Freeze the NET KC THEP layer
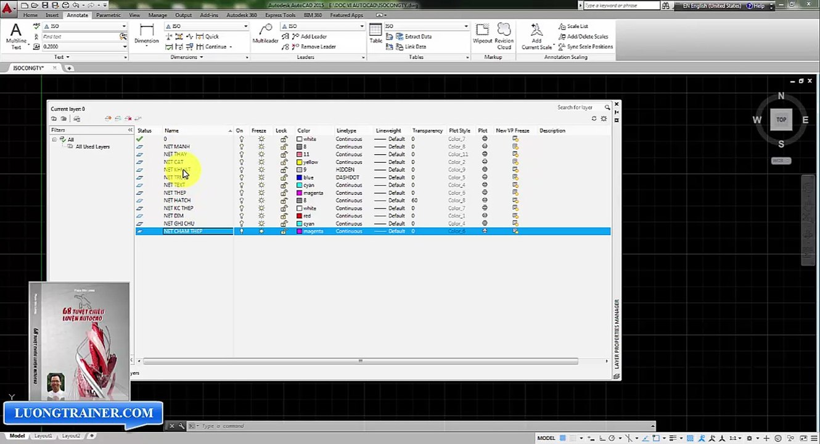 [261, 208]
